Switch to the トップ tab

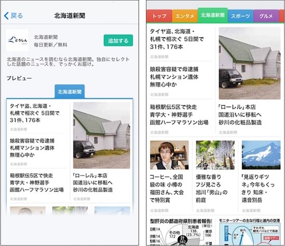point(159,16)
